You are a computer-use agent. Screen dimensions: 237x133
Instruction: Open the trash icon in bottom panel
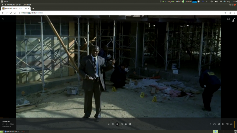pyautogui.click(x=235, y=132)
